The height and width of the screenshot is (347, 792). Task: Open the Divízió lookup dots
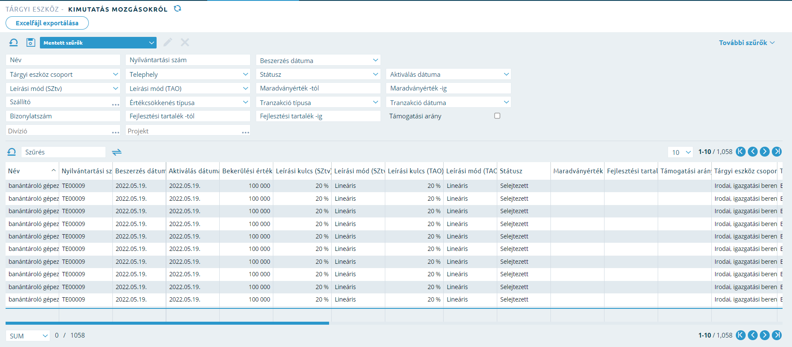(115, 133)
